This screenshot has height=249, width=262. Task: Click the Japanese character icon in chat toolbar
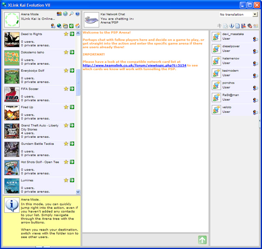click(219, 26)
